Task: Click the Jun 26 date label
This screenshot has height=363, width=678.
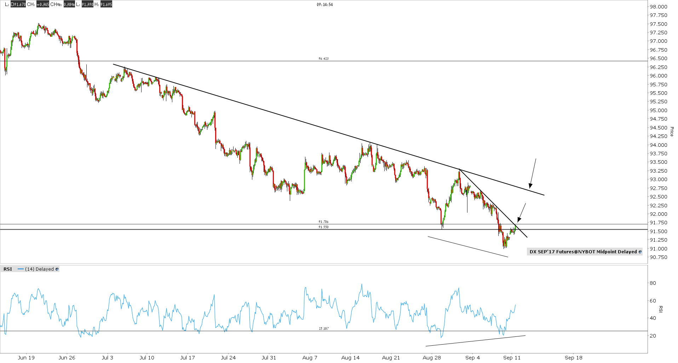Action: (67, 358)
